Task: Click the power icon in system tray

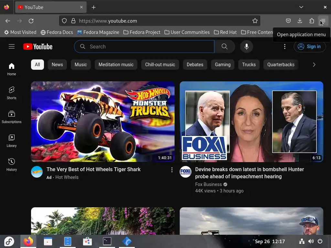Action: pos(320,241)
